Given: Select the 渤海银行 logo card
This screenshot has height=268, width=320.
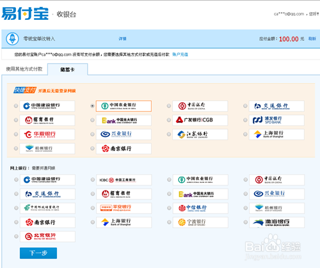Looking at the screenshot, I should pos(276,223).
